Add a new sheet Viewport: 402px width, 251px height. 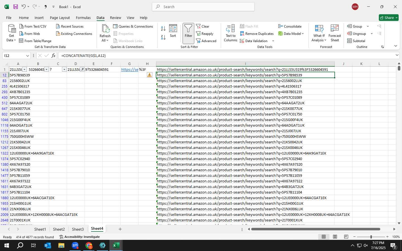120,229
